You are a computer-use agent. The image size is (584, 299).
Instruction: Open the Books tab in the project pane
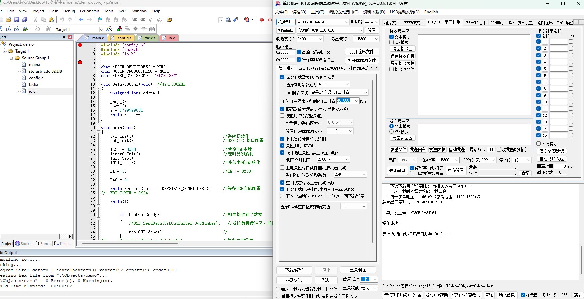click(23, 244)
